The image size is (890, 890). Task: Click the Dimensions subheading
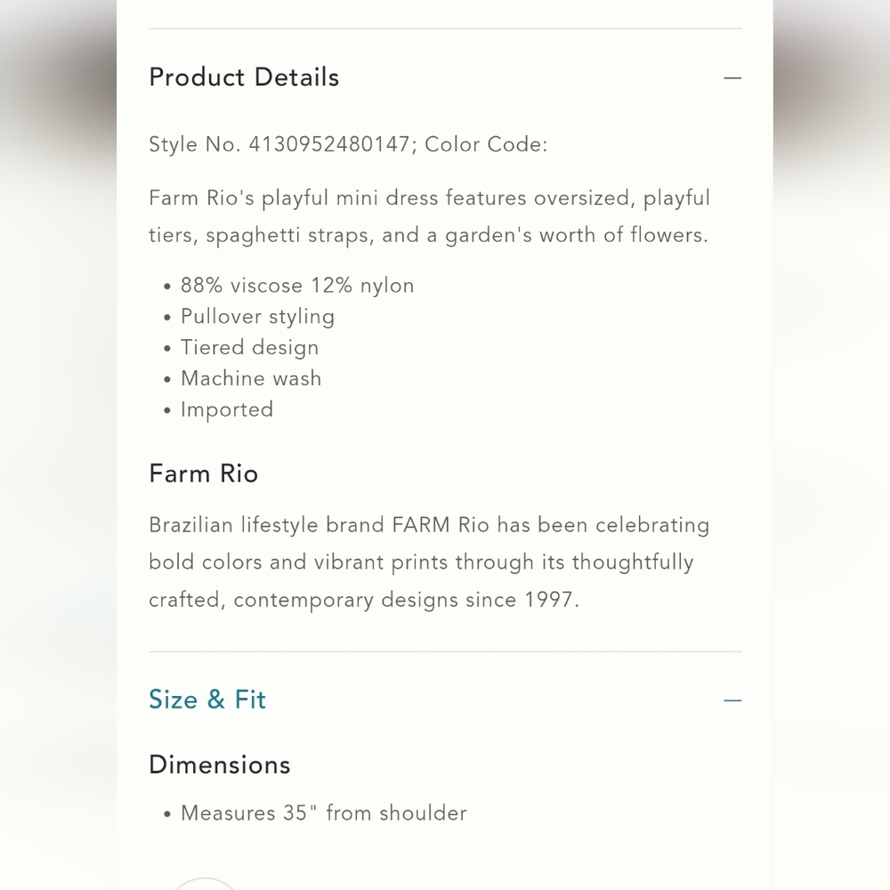(x=220, y=765)
